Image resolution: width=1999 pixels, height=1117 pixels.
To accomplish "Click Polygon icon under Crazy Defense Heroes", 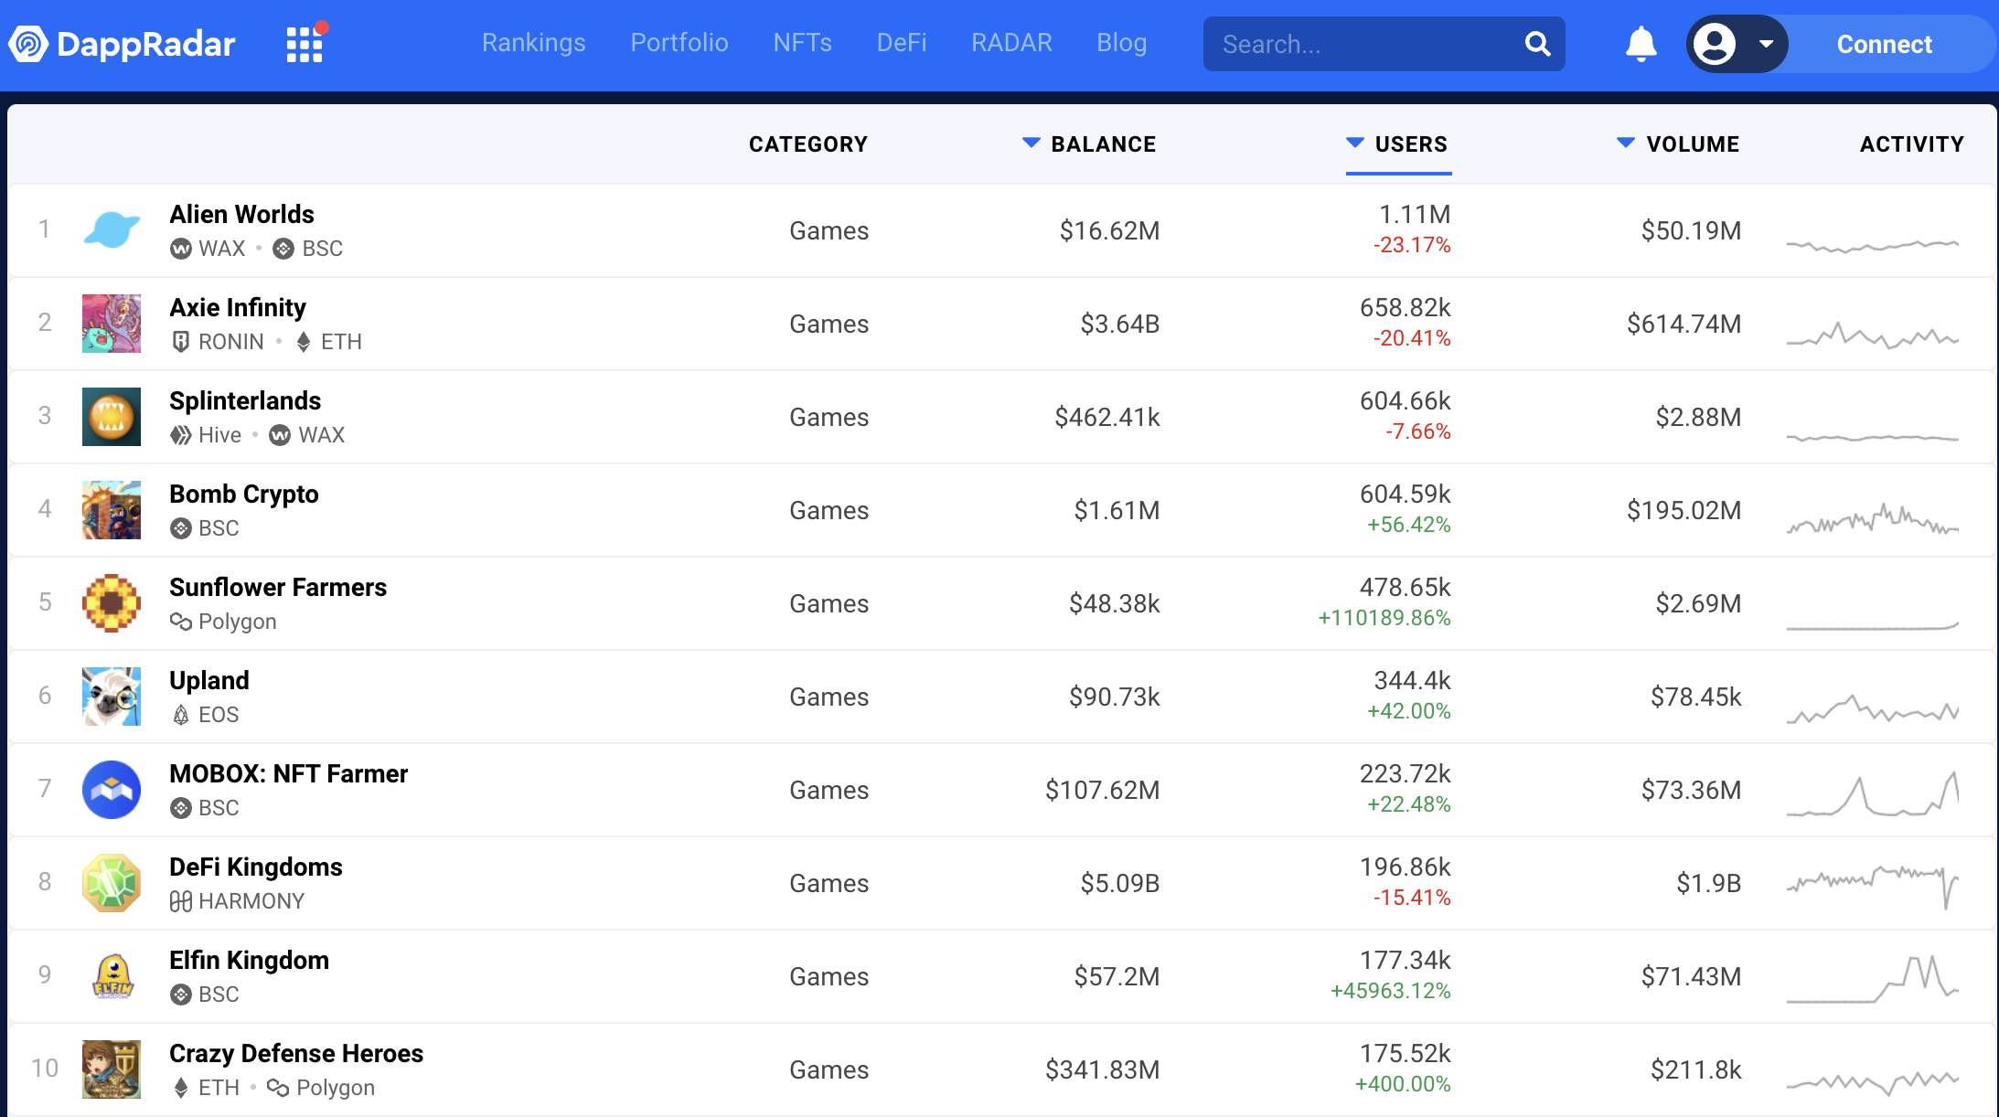I will click(x=278, y=1088).
